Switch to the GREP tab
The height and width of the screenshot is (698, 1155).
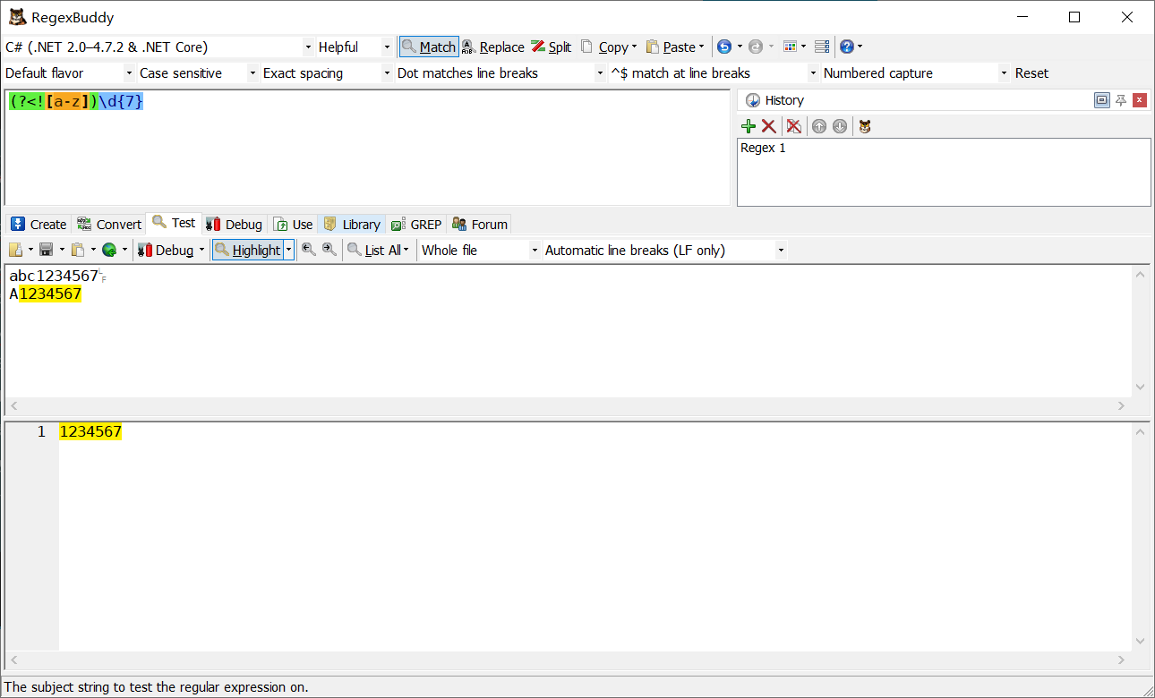[416, 224]
